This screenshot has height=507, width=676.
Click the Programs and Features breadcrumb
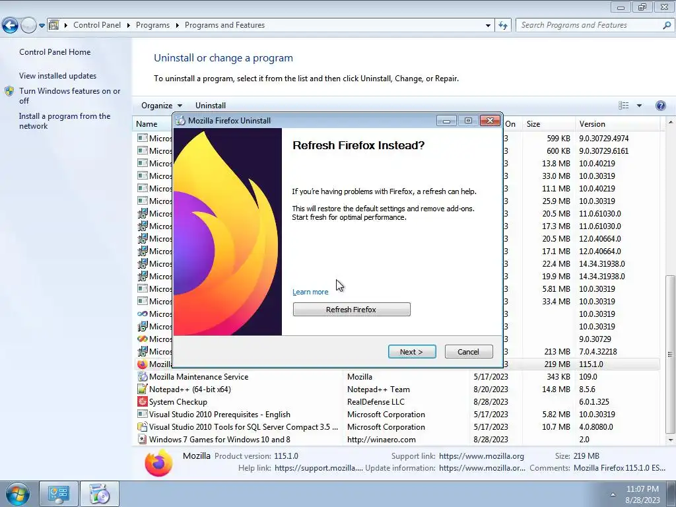(x=224, y=25)
